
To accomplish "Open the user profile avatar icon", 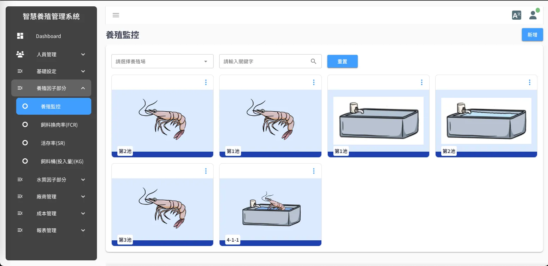I will point(533,15).
